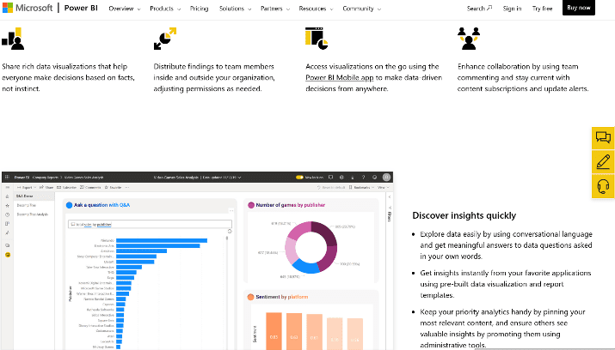Click the smiley feedback icon in dashboard header
This screenshot has width=615, height=350.
click(x=374, y=178)
